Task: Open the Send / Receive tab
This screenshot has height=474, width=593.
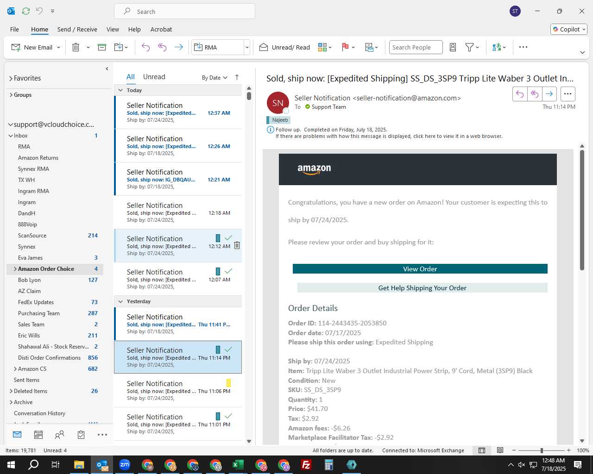Action: coord(77,29)
